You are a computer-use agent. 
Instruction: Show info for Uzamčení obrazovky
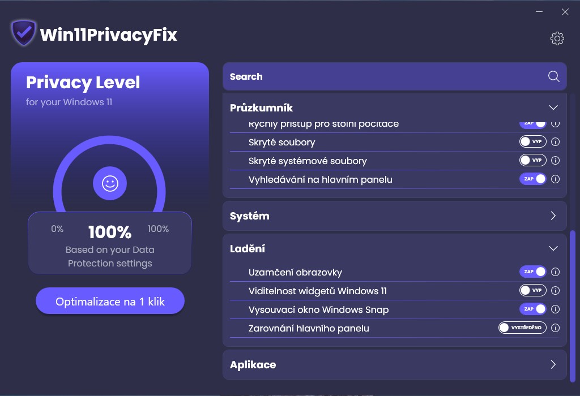point(555,272)
